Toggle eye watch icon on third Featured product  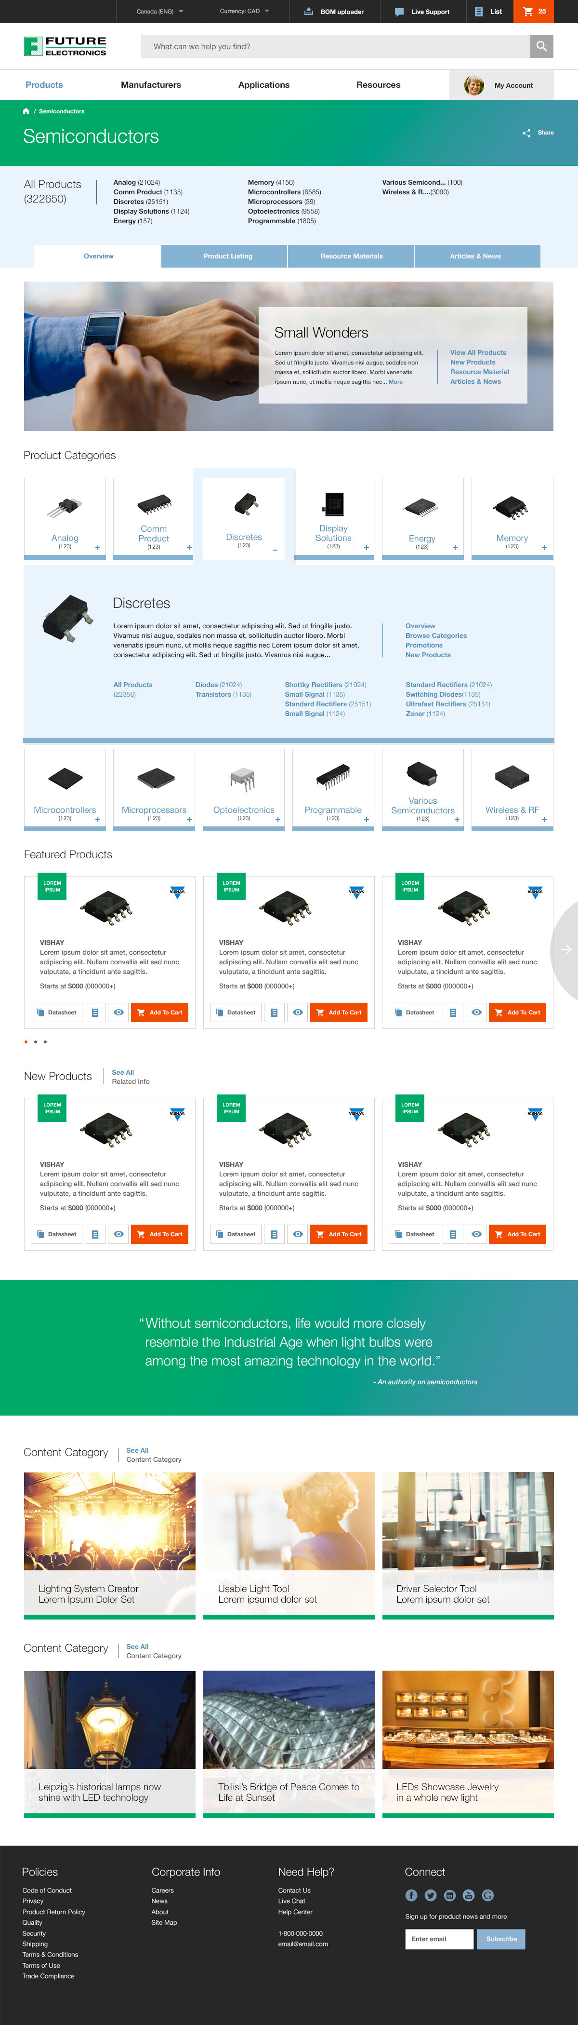pyautogui.click(x=476, y=1012)
